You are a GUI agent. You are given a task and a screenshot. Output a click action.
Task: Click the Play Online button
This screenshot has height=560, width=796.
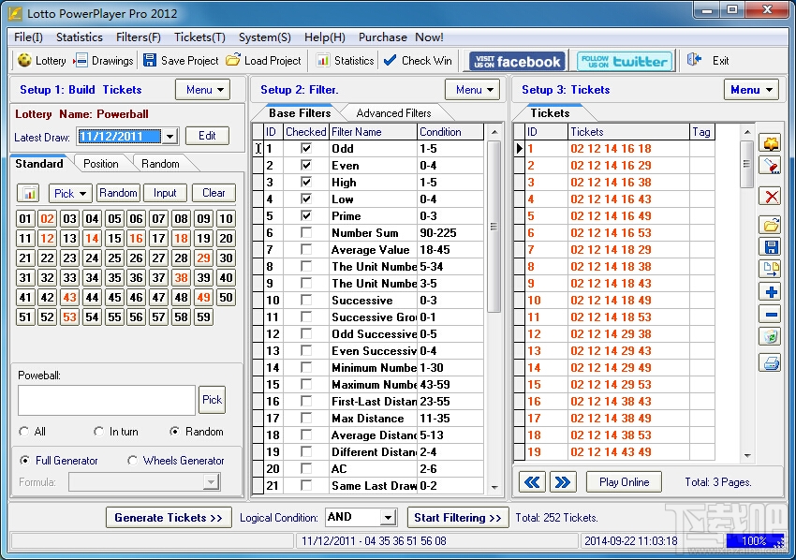click(624, 482)
